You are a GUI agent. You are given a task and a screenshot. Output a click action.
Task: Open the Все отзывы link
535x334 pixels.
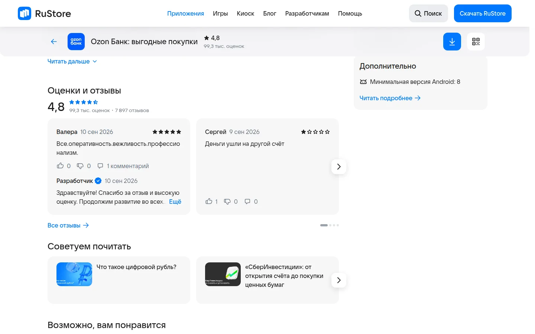pos(68,225)
